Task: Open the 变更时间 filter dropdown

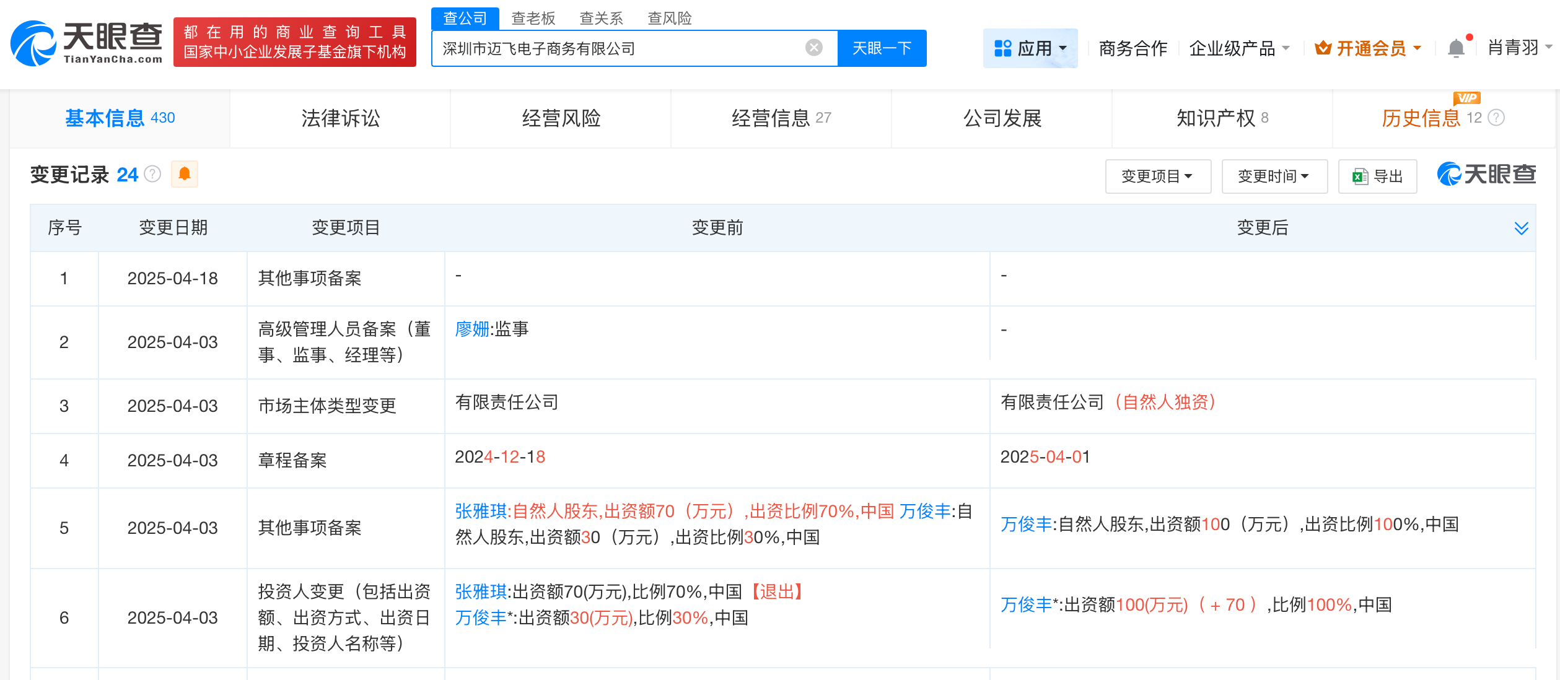Action: [1274, 176]
